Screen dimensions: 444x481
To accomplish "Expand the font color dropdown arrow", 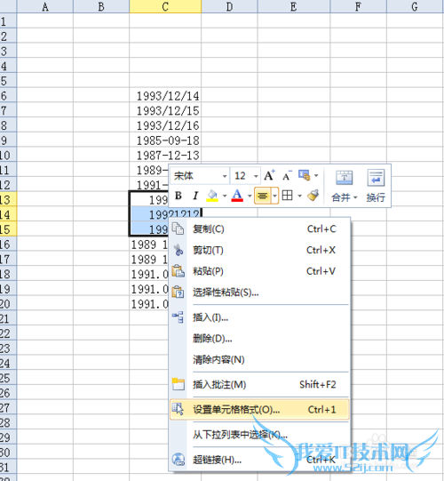I will 250,196.
